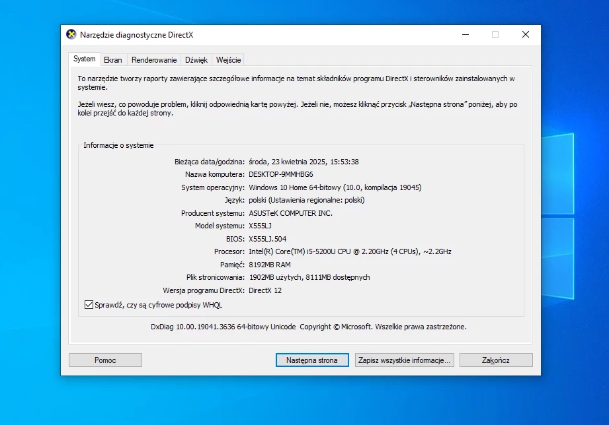Open the Renderowanie tab

point(154,60)
